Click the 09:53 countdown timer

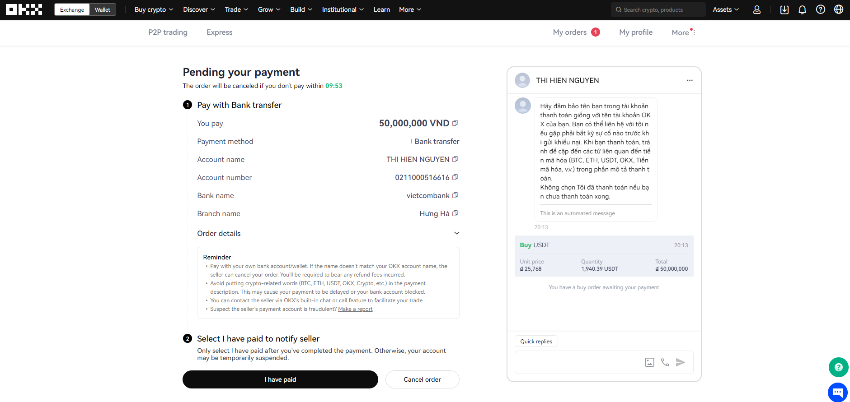tap(334, 86)
